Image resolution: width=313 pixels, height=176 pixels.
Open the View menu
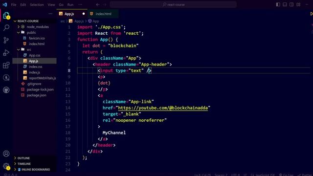(x=51, y=4)
